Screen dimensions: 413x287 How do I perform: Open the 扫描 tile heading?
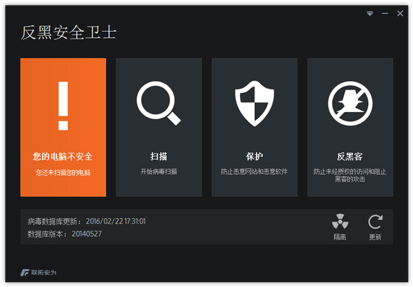click(158, 156)
